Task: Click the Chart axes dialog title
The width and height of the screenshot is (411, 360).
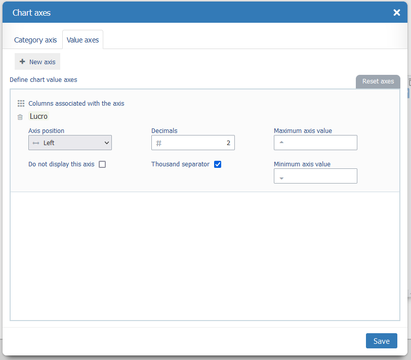Action: point(31,13)
